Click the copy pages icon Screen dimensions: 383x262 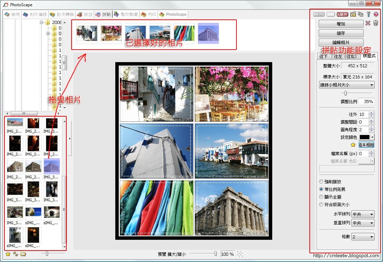360,14
